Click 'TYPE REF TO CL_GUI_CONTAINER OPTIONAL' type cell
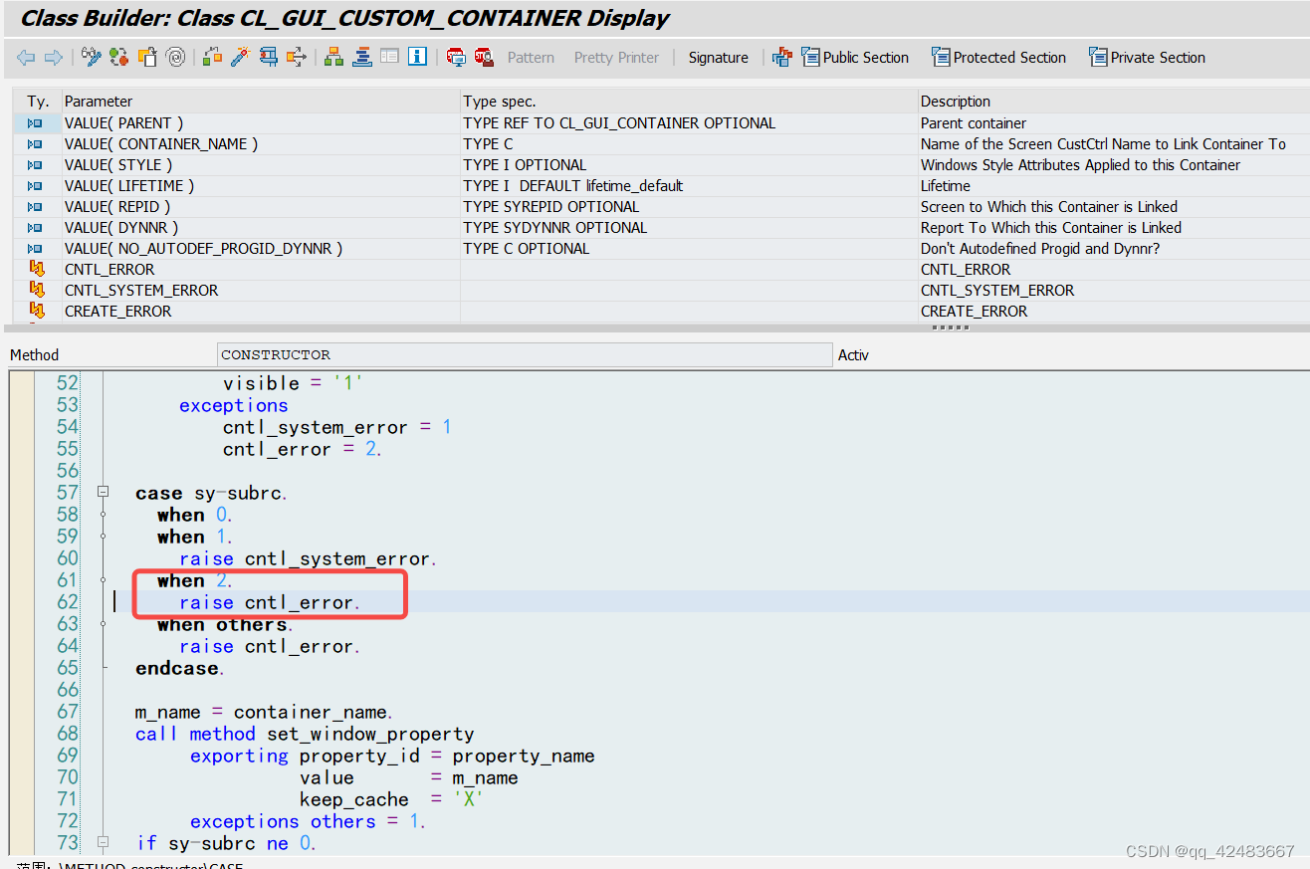 click(x=689, y=123)
